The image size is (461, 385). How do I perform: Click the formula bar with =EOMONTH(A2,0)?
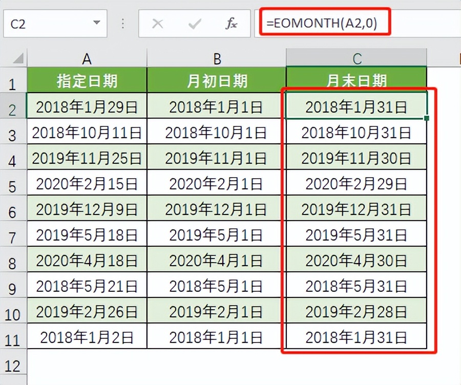tap(358, 24)
